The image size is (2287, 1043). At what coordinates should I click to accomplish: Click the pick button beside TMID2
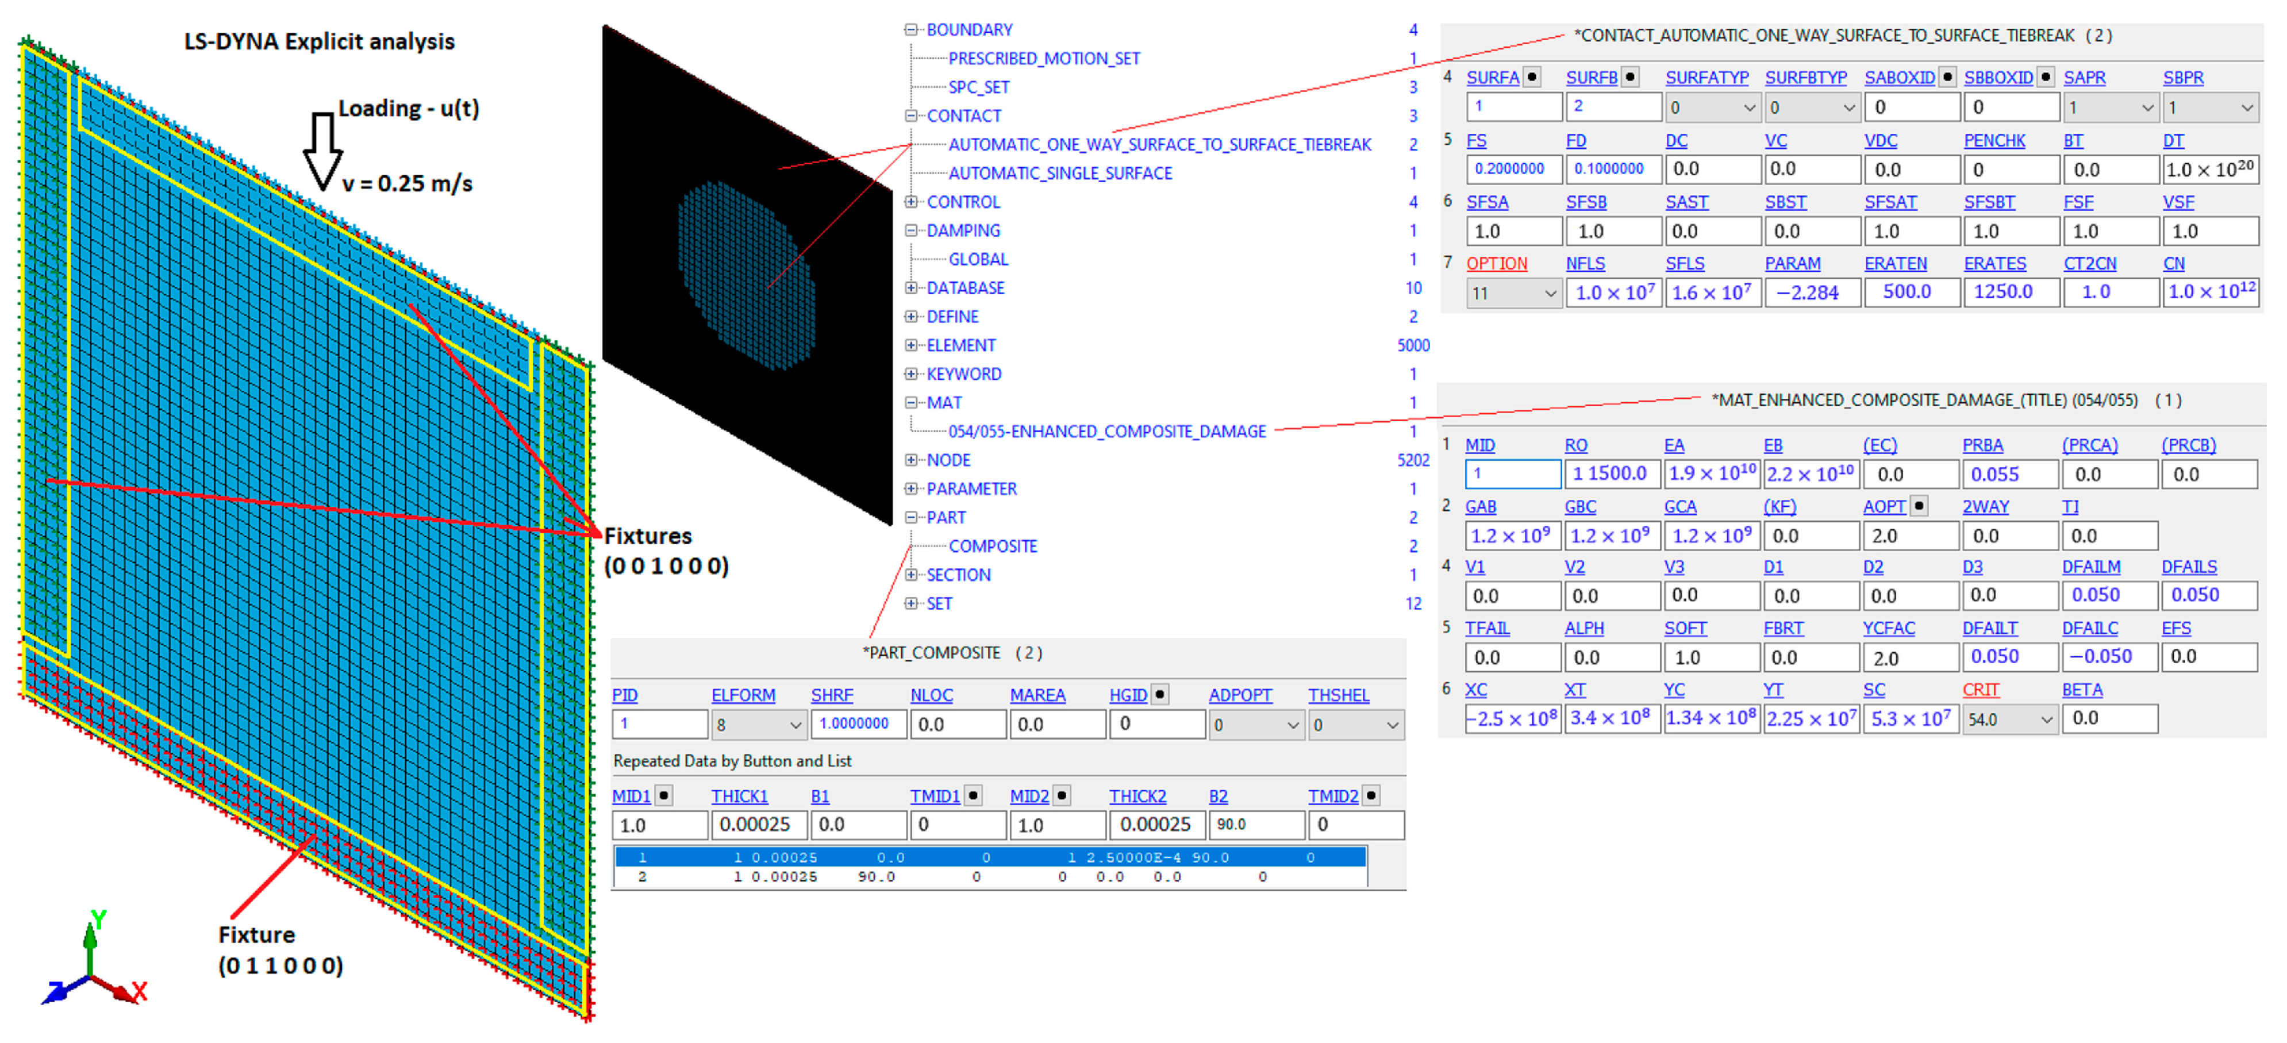(1371, 795)
